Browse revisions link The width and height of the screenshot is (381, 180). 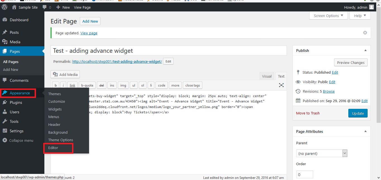pyautogui.click(x=329, y=91)
